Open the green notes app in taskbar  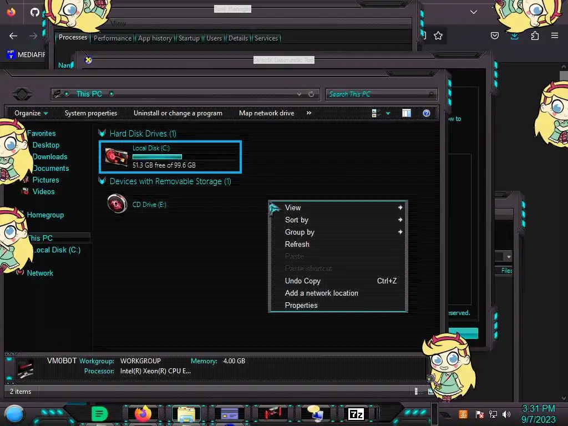click(100, 414)
